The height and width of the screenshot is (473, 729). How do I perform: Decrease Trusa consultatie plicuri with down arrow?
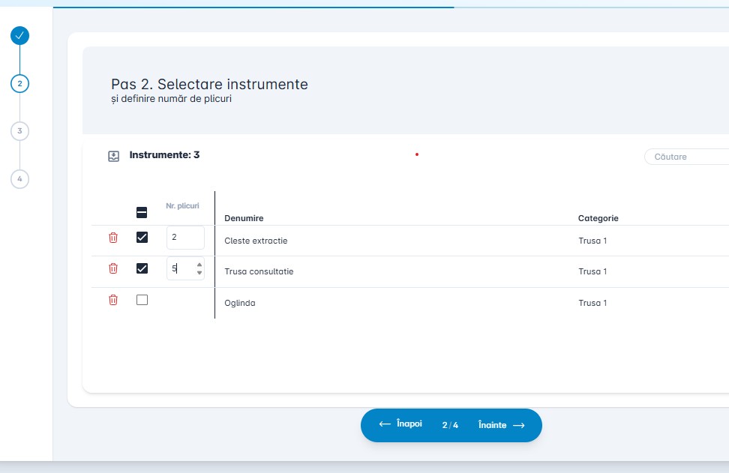(199, 273)
